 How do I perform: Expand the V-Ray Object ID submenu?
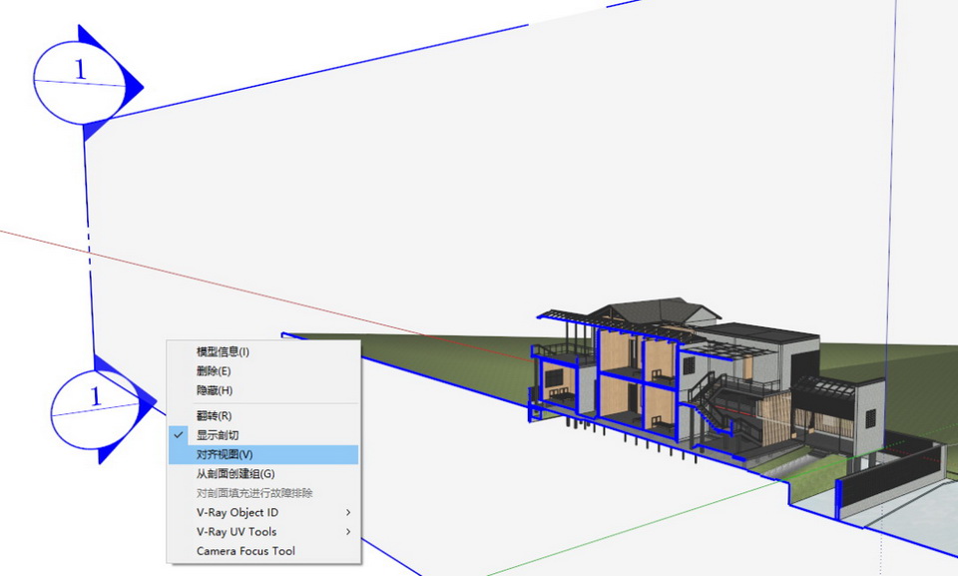238,512
